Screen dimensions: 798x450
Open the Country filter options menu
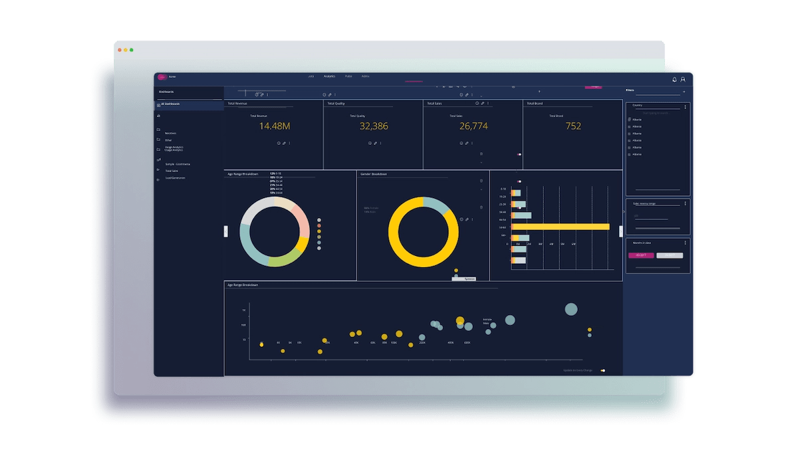[685, 106]
